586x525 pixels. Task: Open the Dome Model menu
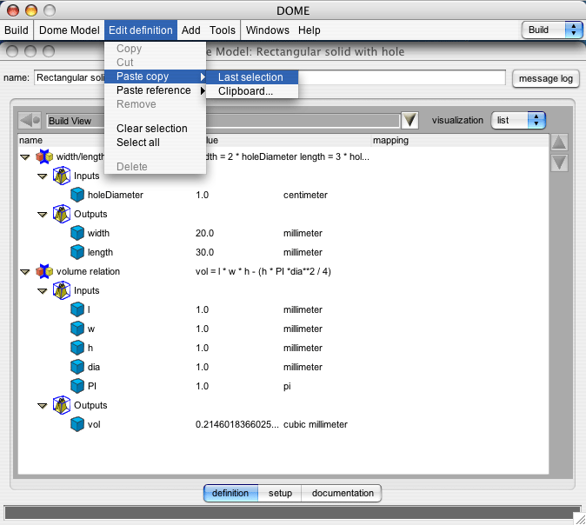tap(70, 30)
